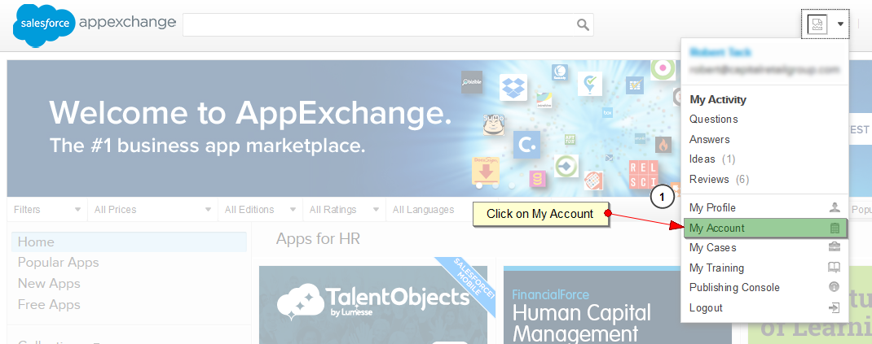This screenshot has width=872, height=344.
Task: Click the My Profile person icon
Action: [835, 207]
